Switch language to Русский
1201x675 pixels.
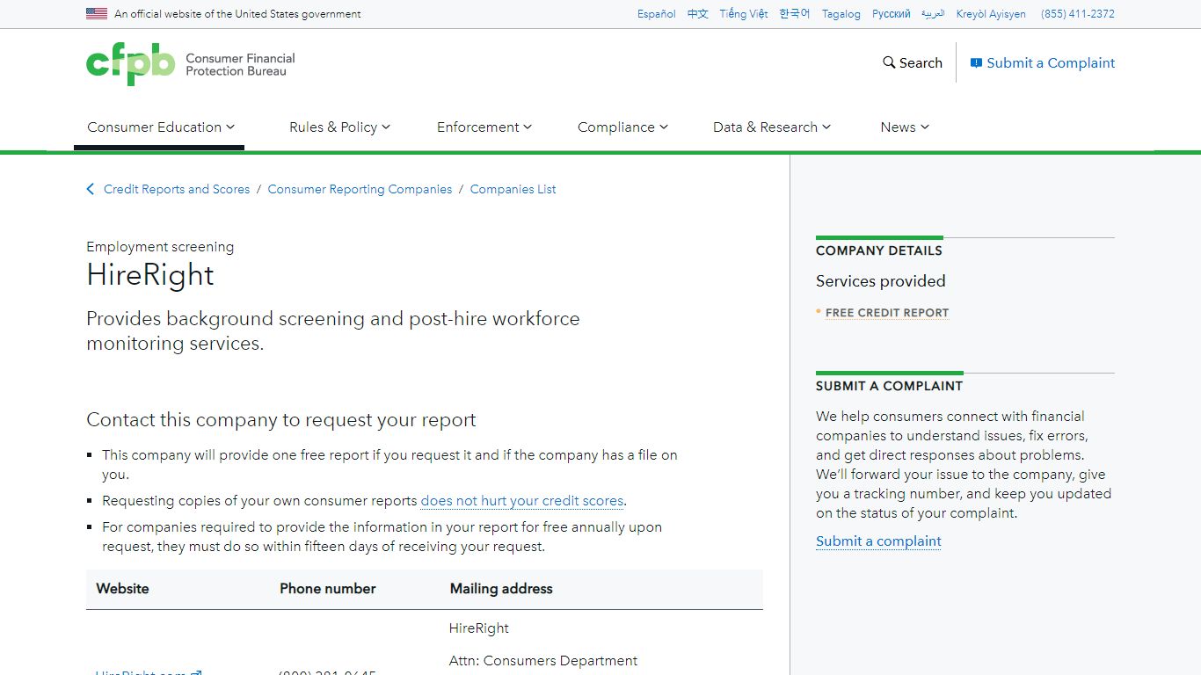pos(892,14)
